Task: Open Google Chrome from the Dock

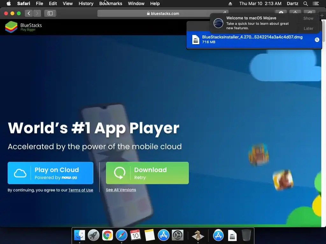Action: tap(108, 235)
